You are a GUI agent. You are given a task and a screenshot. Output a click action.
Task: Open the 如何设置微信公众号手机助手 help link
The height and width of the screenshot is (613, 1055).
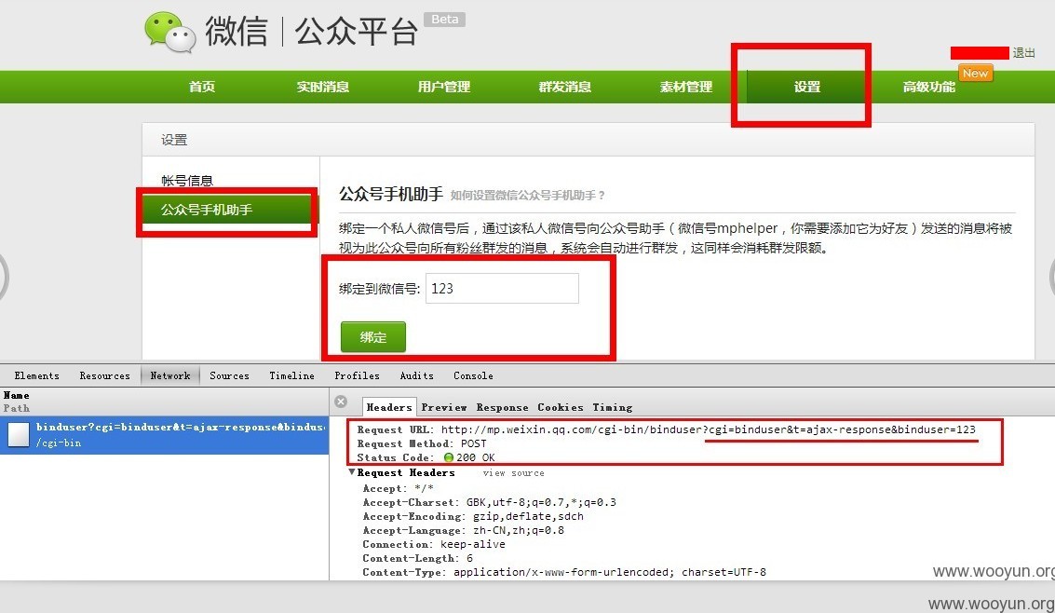pos(527,196)
